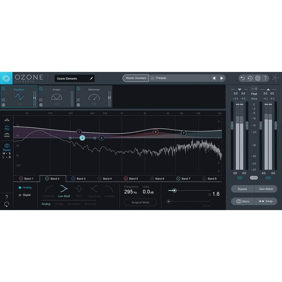Enable Surgical Mode
The image size is (282, 282).
point(140,202)
